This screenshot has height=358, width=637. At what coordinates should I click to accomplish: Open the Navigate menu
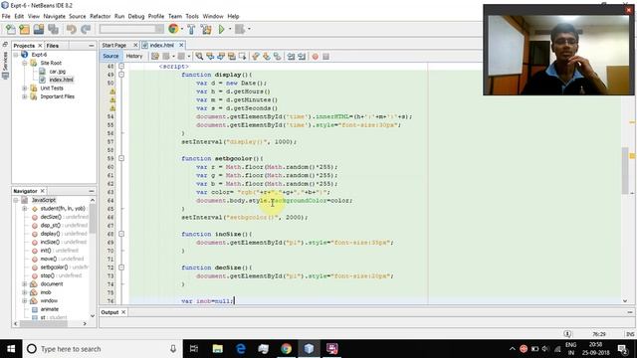(x=54, y=16)
